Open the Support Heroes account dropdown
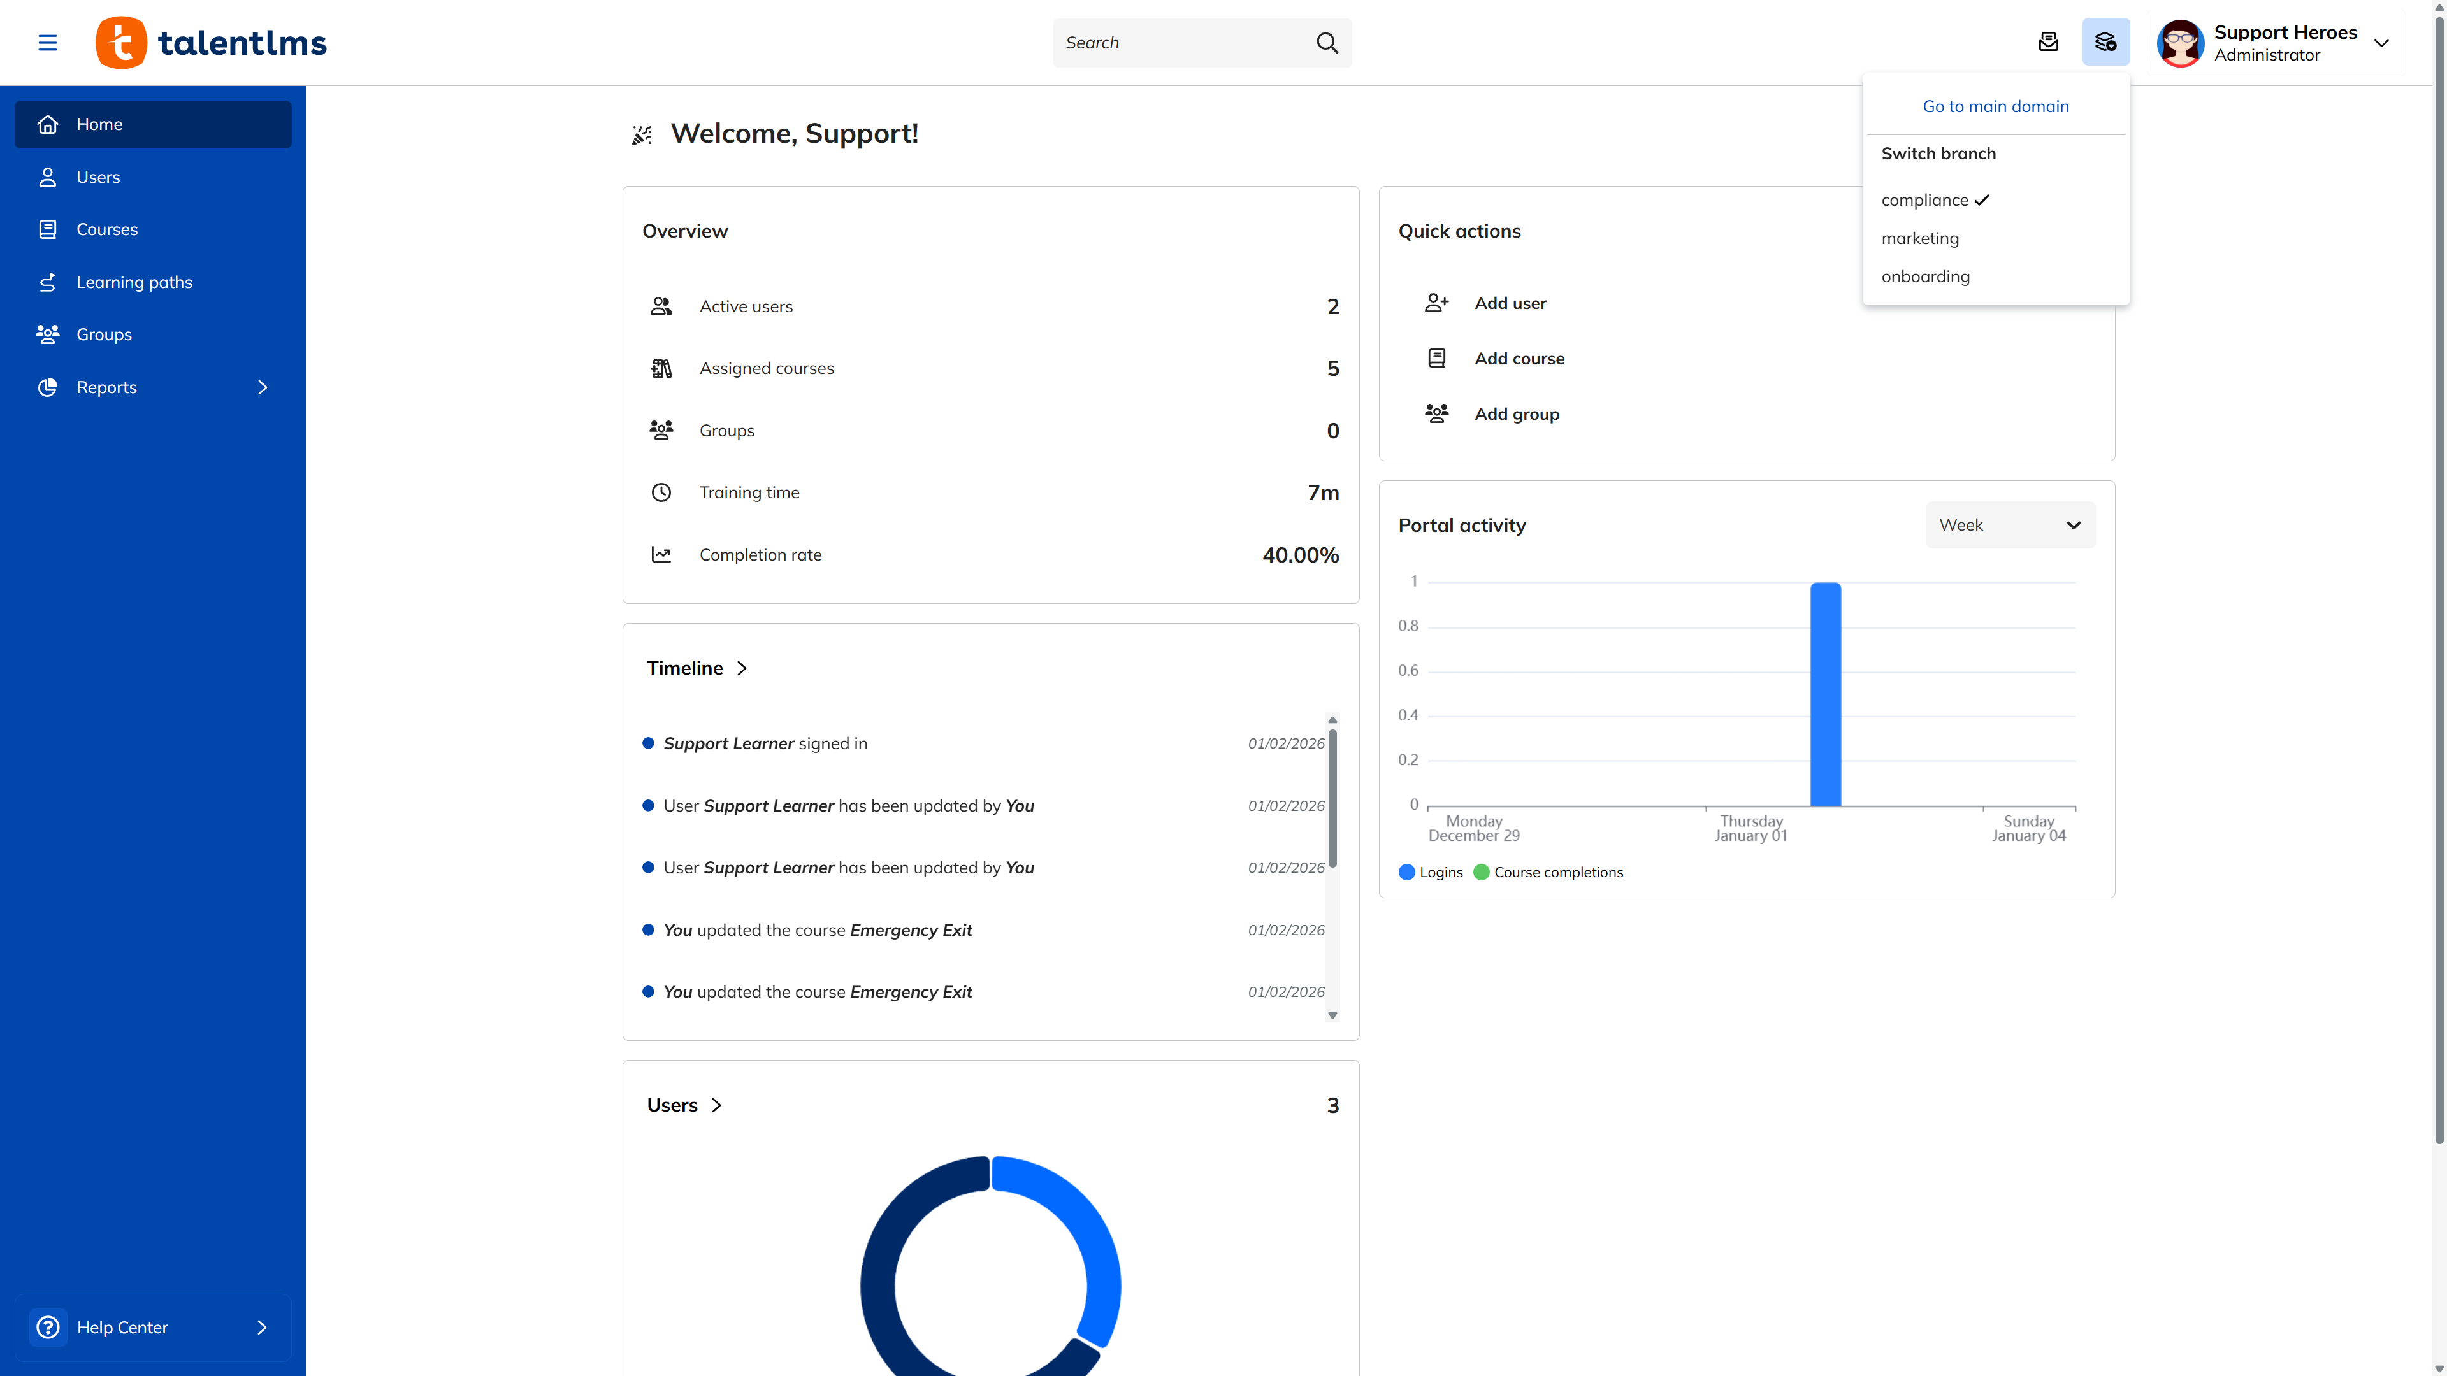 tap(2278, 43)
